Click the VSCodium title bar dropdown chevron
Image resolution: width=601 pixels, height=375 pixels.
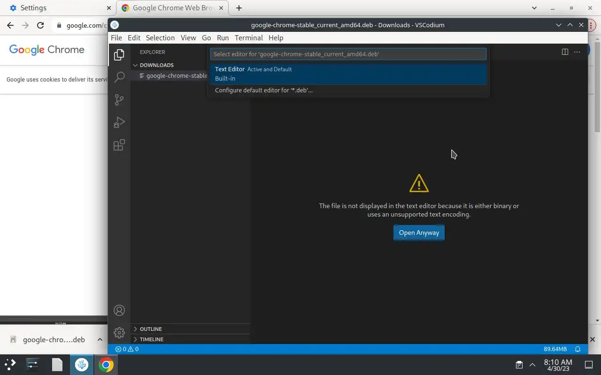pyautogui.click(x=559, y=25)
